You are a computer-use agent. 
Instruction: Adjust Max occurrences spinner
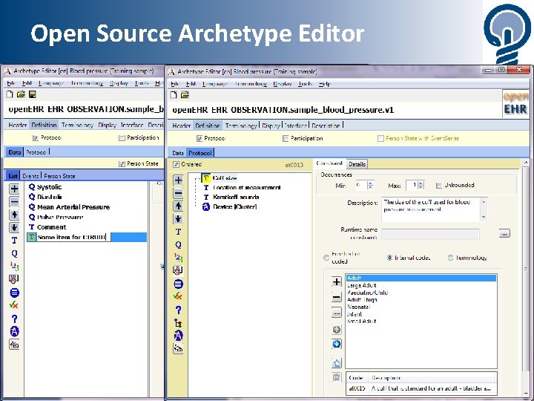421,185
